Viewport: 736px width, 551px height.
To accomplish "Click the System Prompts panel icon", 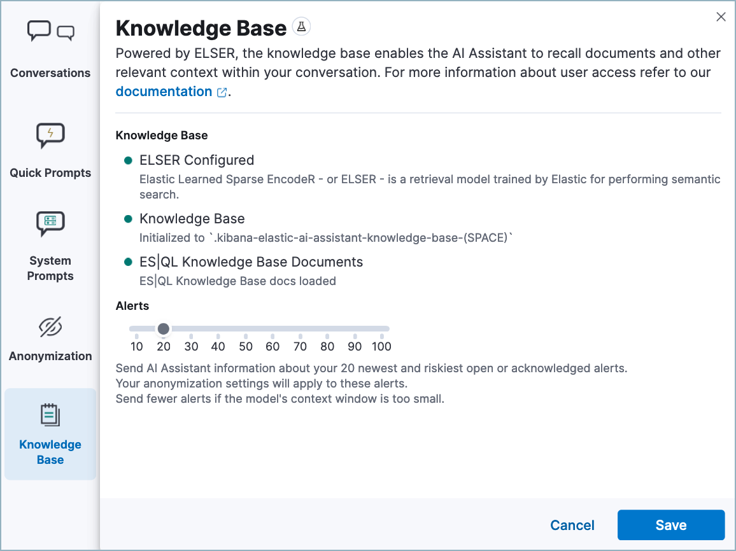I will [x=50, y=224].
